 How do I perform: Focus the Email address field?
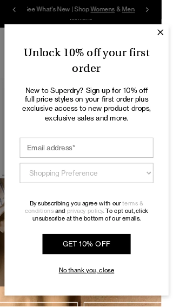tap(86, 148)
